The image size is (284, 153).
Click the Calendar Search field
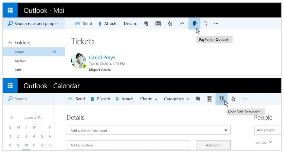coord(29,99)
